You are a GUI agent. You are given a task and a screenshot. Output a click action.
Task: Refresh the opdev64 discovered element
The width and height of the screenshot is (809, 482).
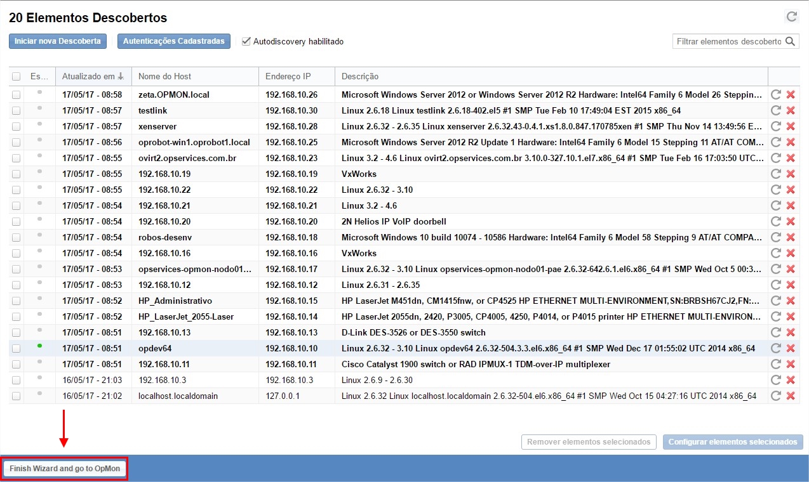[x=775, y=348]
